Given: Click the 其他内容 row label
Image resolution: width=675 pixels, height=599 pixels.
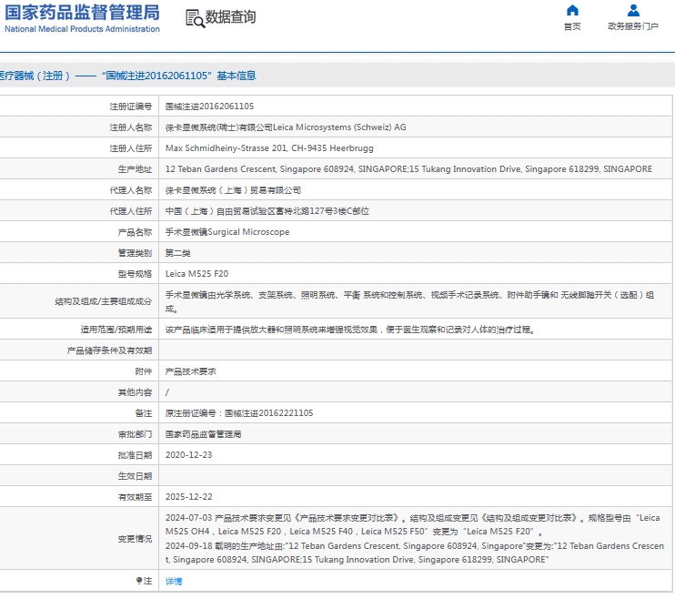Looking at the screenshot, I should 136,392.
